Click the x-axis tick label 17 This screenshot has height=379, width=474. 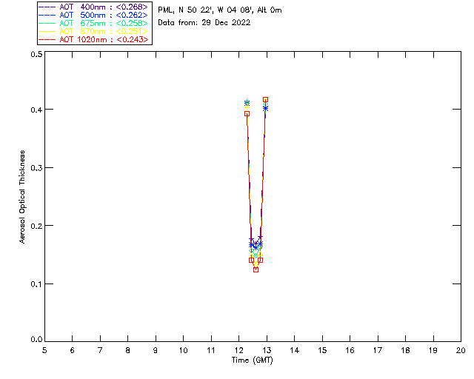point(378,350)
